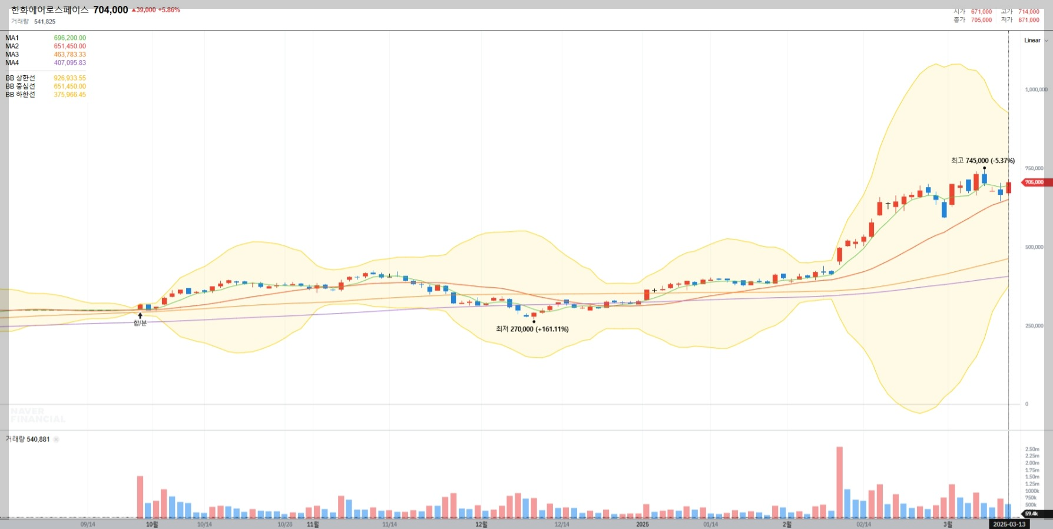
Task: Remove the 거래량 volume indicator with x
Action: coord(57,440)
